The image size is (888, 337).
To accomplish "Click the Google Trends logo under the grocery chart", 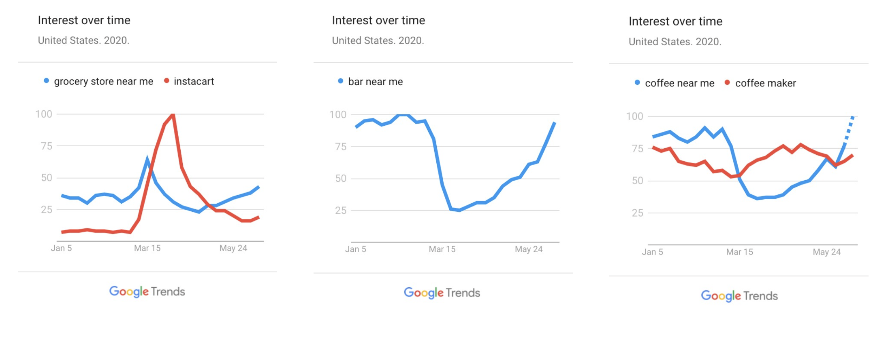I will point(147,291).
